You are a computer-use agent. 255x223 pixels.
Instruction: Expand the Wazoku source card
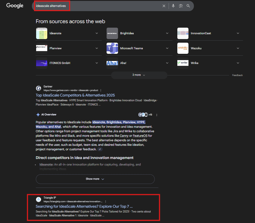[238, 48]
